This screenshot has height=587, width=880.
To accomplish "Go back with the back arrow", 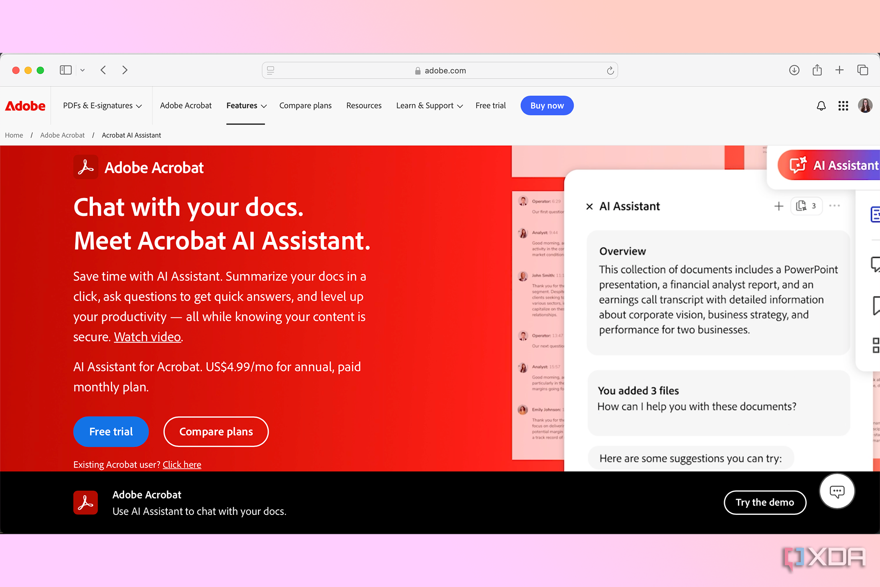I will point(104,70).
